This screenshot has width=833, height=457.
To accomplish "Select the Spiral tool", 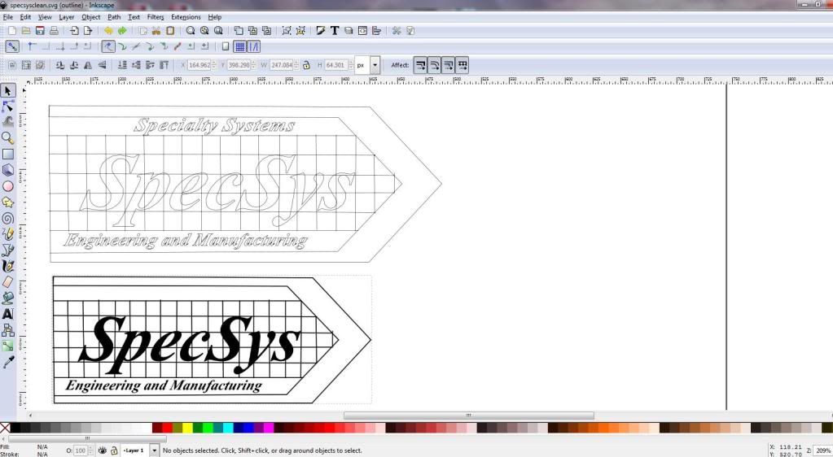I will [8, 218].
